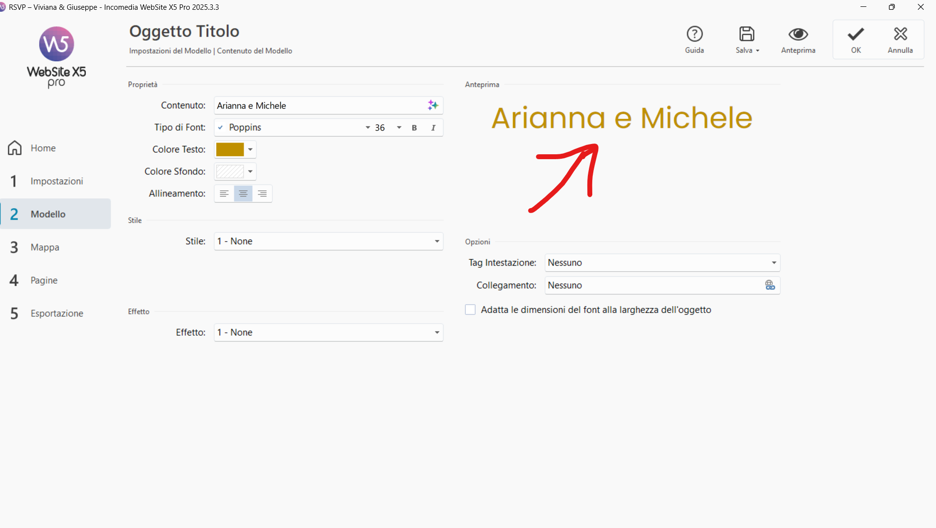Open the Effetto dropdown
Image resolution: width=936 pixels, height=528 pixels.
point(435,332)
